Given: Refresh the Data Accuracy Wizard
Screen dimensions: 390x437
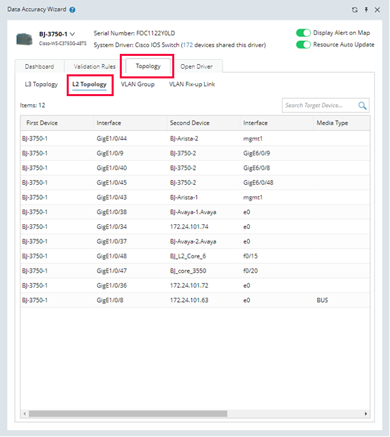Looking at the screenshot, I should (355, 10).
